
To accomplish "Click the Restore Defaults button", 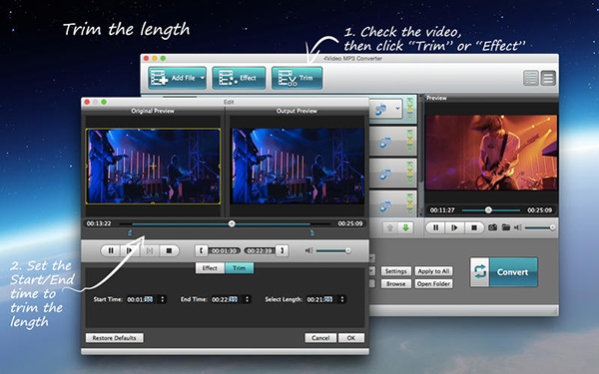I will [114, 338].
